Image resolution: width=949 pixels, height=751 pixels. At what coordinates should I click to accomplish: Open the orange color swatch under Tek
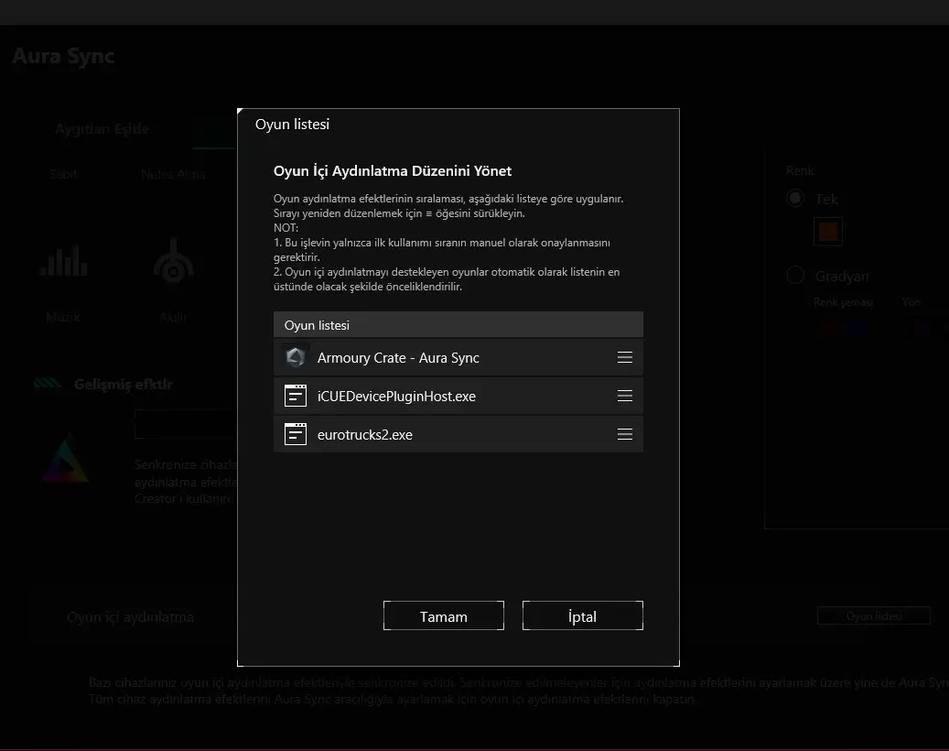[x=828, y=232]
